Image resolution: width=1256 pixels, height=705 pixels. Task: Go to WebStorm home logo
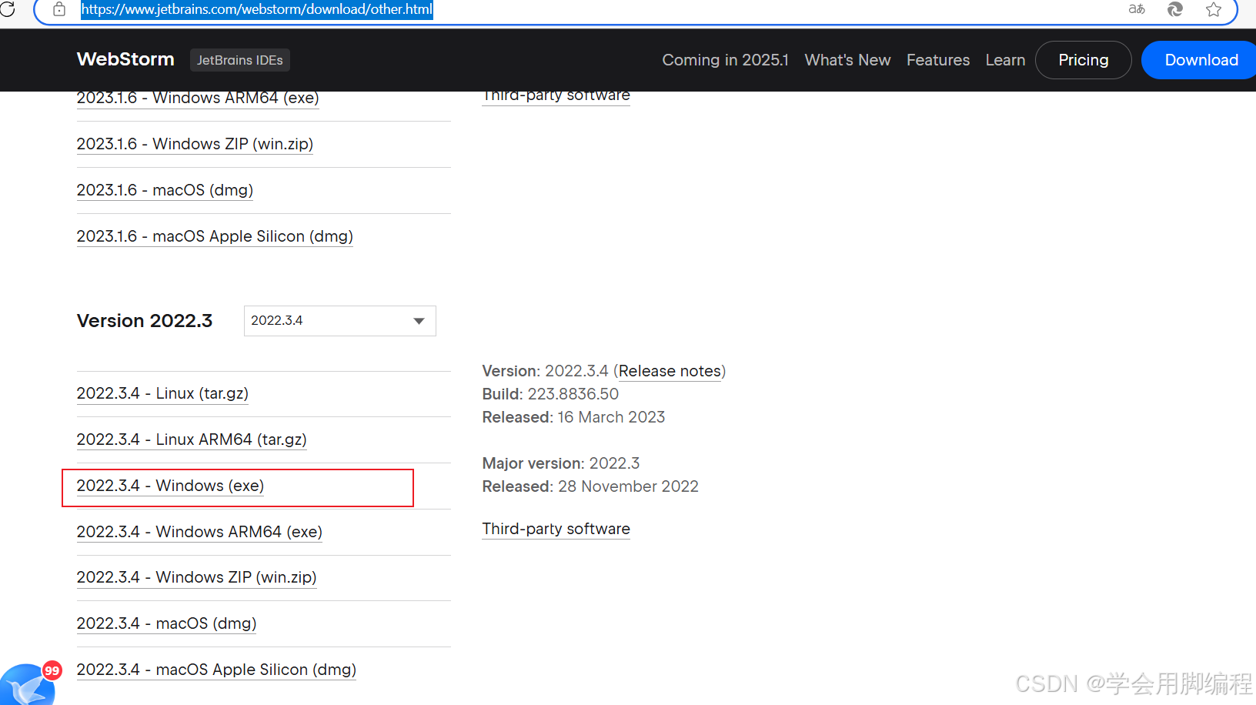point(125,59)
